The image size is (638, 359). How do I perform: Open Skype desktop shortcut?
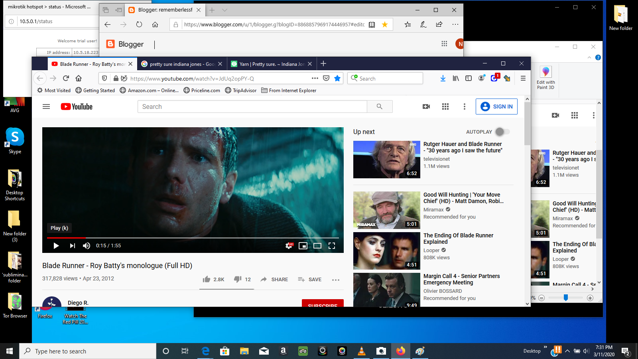15,141
